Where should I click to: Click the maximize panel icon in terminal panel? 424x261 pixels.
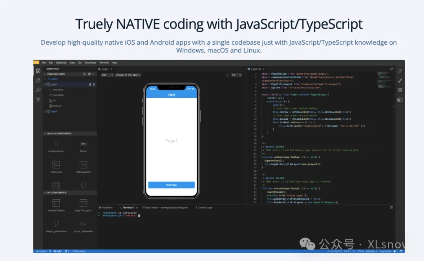(391, 208)
